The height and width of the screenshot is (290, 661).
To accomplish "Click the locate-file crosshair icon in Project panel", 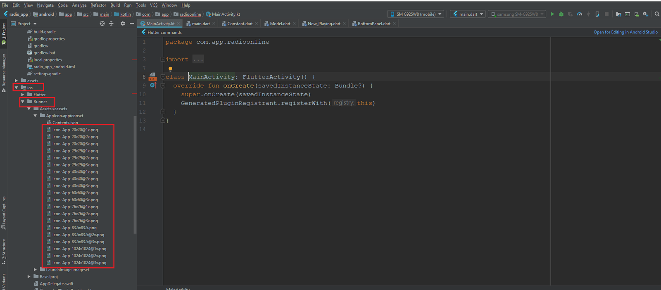I will pyautogui.click(x=102, y=24).
